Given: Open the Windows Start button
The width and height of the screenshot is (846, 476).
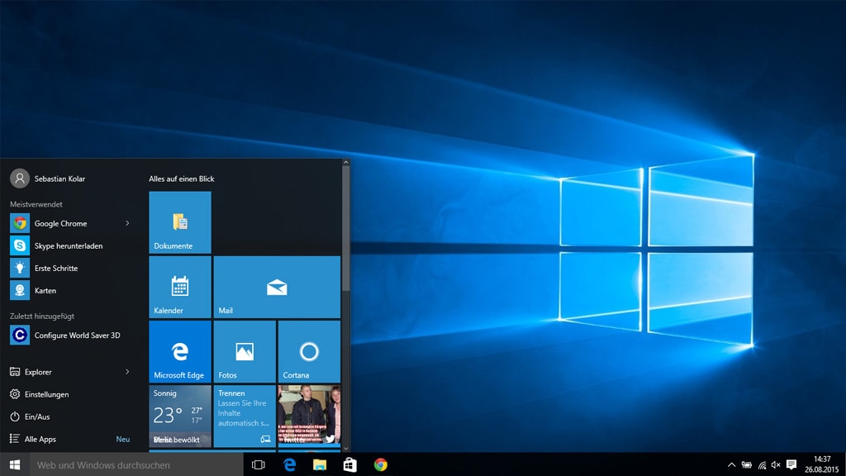Looking at the screenshot, I should (x=15, y=464).
